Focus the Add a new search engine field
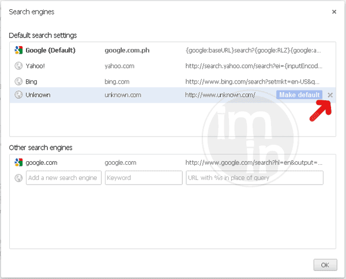The width and height of the screenshot is (346, 279). [x=63, y=178]
